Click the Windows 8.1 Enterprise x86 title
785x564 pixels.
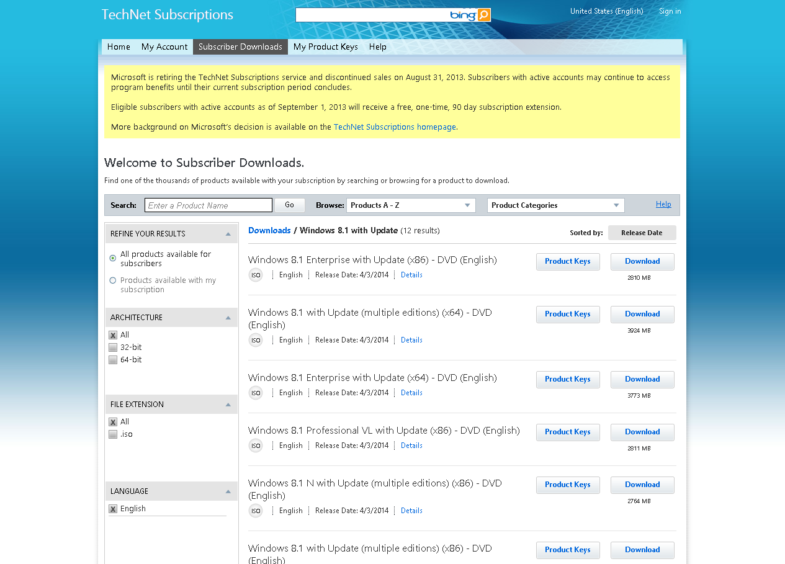[372, 260]
